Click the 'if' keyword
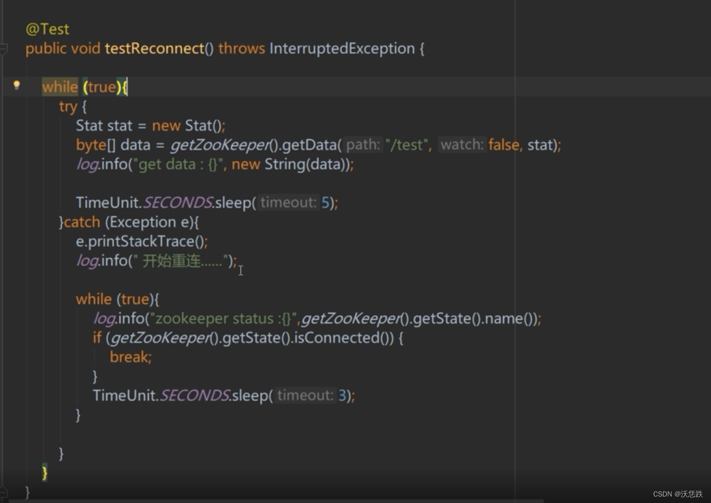 [x=97, y=338]
